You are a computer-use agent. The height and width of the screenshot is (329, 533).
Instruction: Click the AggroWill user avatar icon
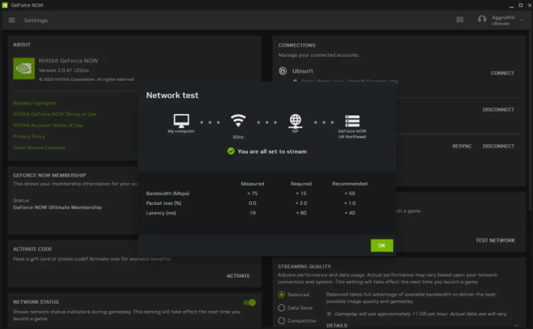(482, 19)
